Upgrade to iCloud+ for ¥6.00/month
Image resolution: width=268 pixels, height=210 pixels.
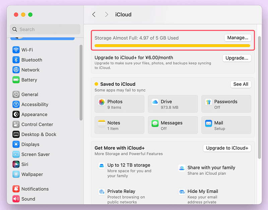pos(237,58)
